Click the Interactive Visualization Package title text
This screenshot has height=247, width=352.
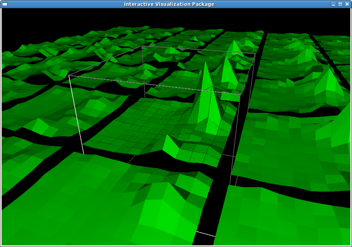pyautogui.click(x=169, y=4)
